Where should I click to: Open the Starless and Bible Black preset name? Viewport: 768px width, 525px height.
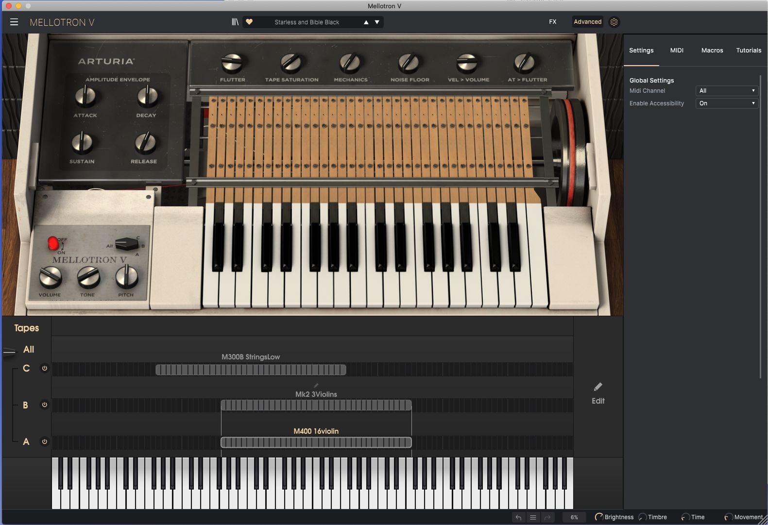pos(307,22)
